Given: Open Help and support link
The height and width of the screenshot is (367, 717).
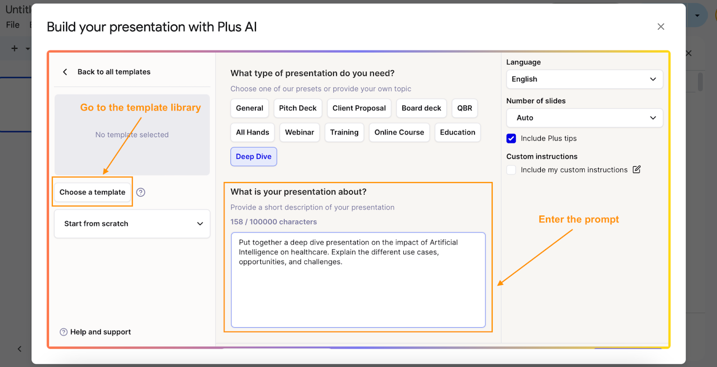Looking at the screenshot, I should pos(100,332).
